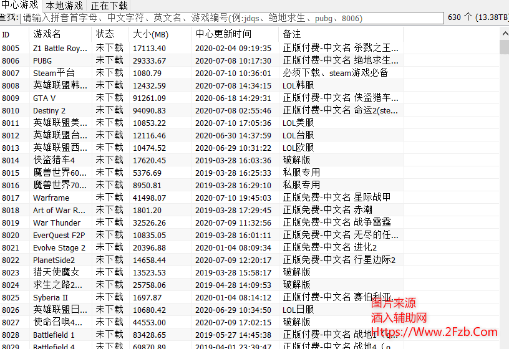Switch to the 中心游戏 tab

(x=20, y=5)
